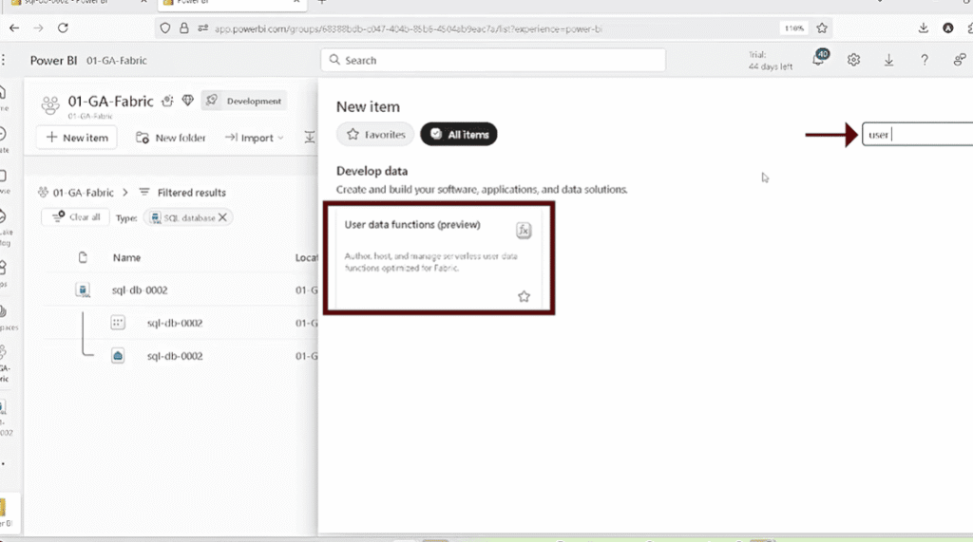Open the browser account profile icon
Screen dimensions: 973x542
pos(947,28)
